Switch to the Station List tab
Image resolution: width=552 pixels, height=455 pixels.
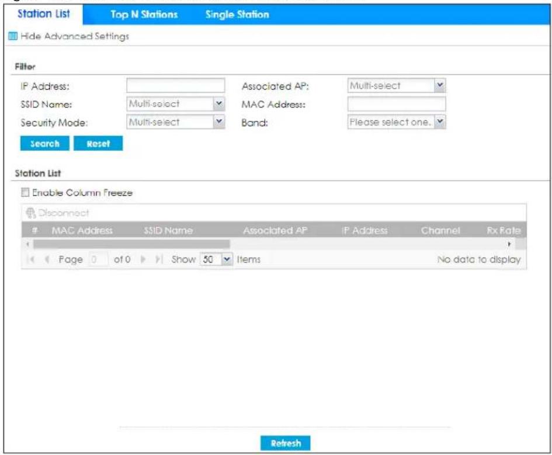coord(44,13)
